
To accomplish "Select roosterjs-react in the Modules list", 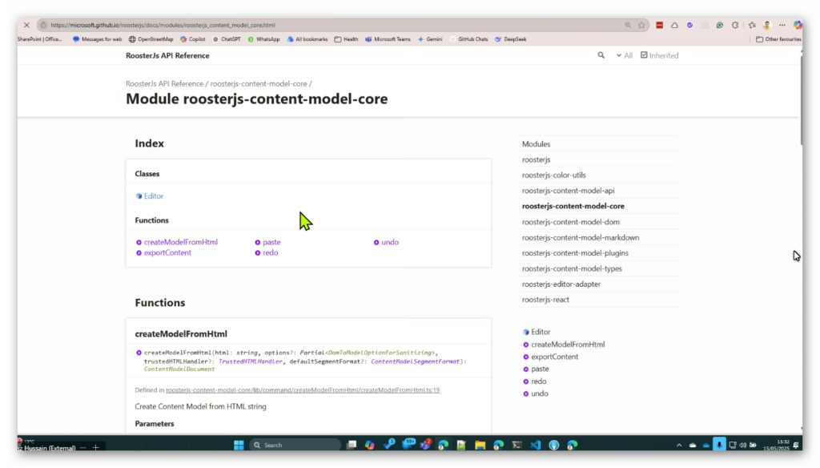I will tap(547, 300).
